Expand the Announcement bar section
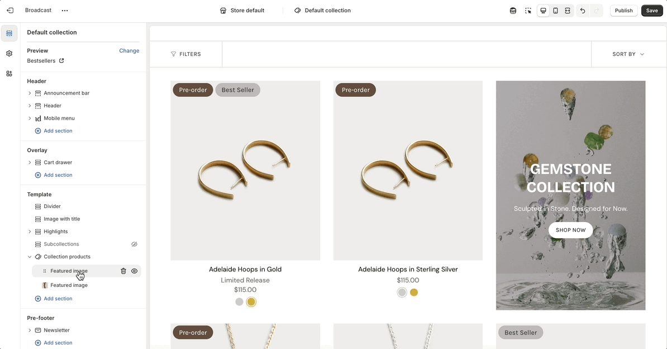 [30, 93]
